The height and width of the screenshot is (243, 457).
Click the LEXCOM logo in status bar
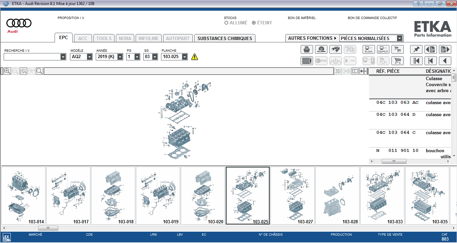pyautogui.click(x=7, y=237)
